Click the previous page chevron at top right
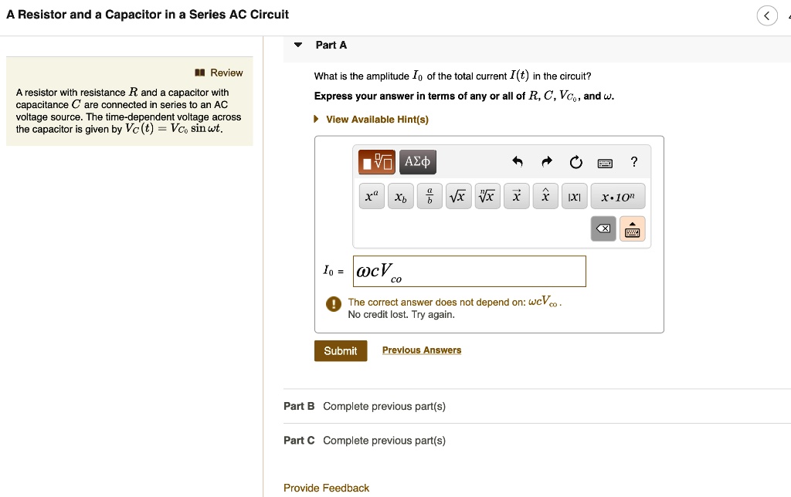The image size is (791, 497). 767,15
